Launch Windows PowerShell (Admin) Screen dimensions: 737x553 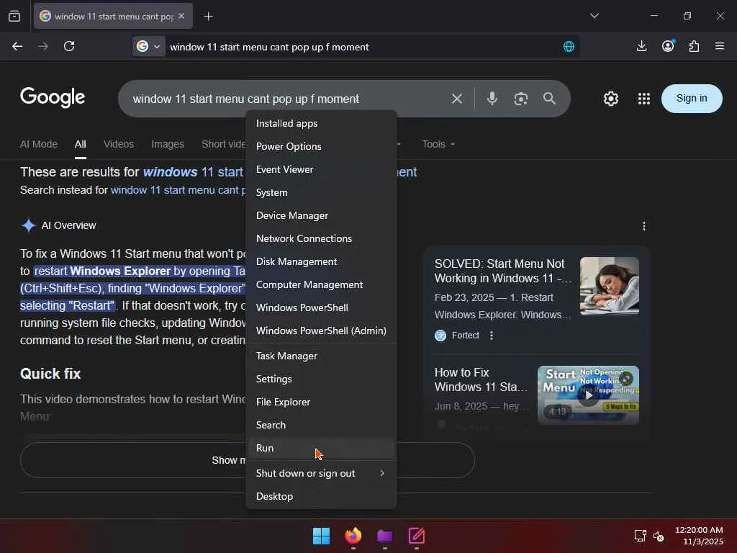pyautogui.click(x=321, y=331)
